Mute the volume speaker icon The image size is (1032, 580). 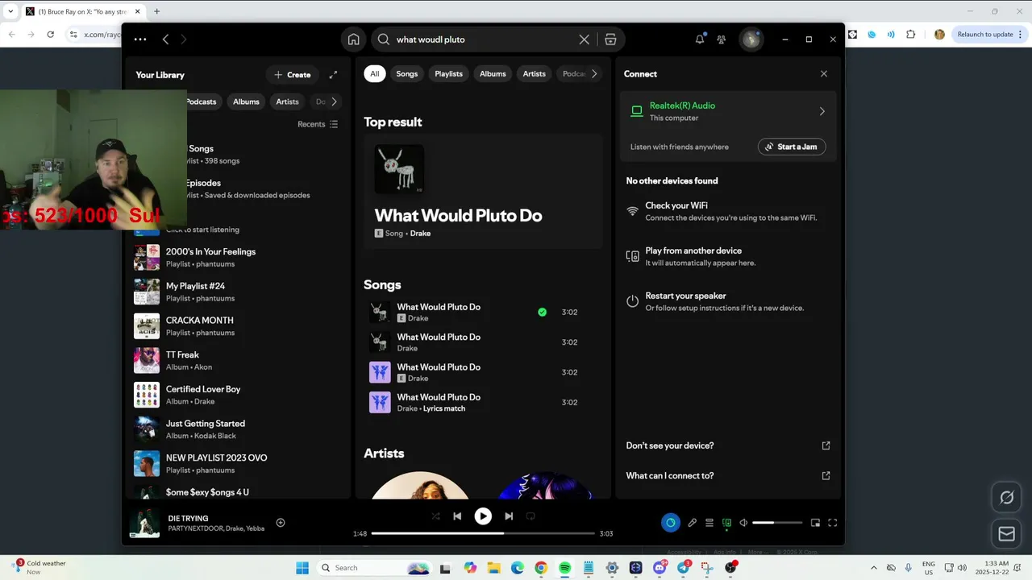click(744, 523)
